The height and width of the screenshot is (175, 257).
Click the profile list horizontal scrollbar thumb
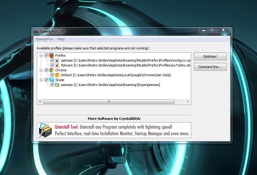[x=109, y=102]
